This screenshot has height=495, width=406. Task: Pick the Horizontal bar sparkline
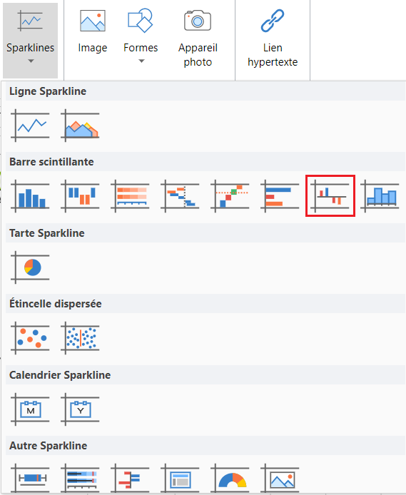(280, 196)
